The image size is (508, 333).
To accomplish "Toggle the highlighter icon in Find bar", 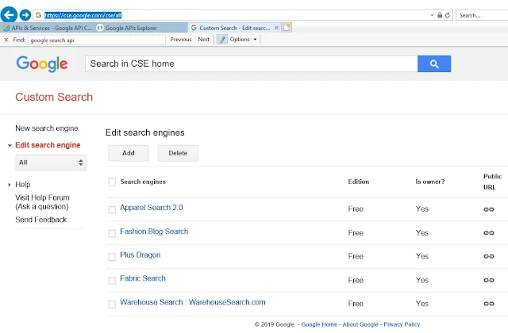I will (222, 40).
